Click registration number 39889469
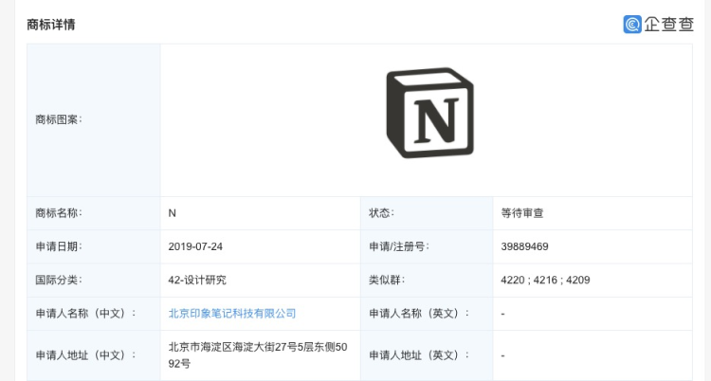This screenshot has width=711, height=381. pyautogui.click(x=524, y=246)
